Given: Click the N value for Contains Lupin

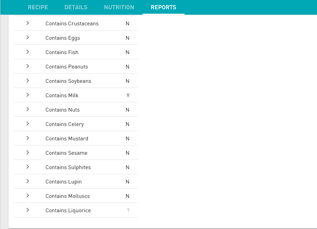Looking at the screenshot, I should click(x=127, y=181).
